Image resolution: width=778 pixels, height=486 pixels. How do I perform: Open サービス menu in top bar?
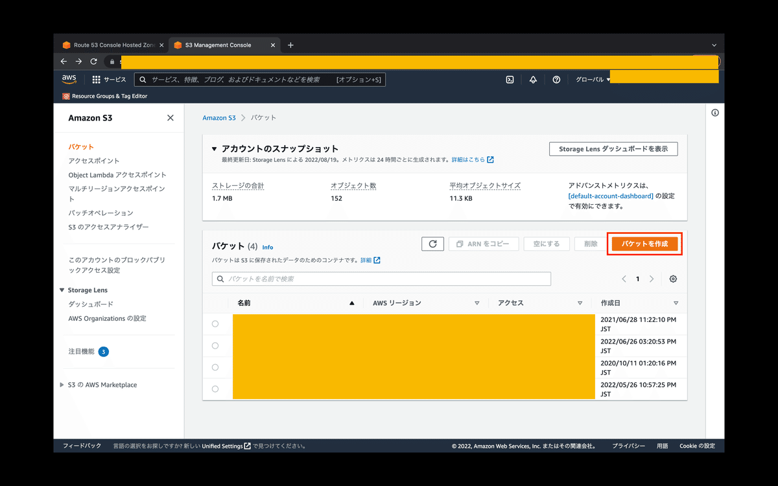click(115, 80)
